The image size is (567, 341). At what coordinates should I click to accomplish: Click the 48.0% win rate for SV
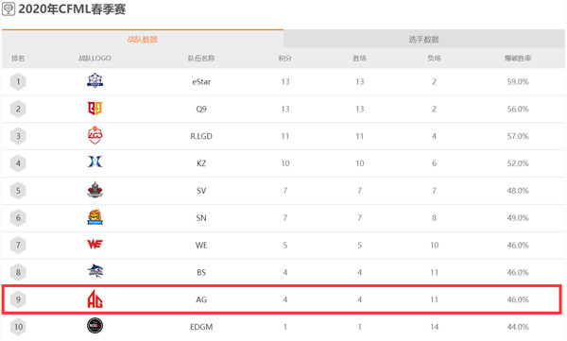[518, 191]
